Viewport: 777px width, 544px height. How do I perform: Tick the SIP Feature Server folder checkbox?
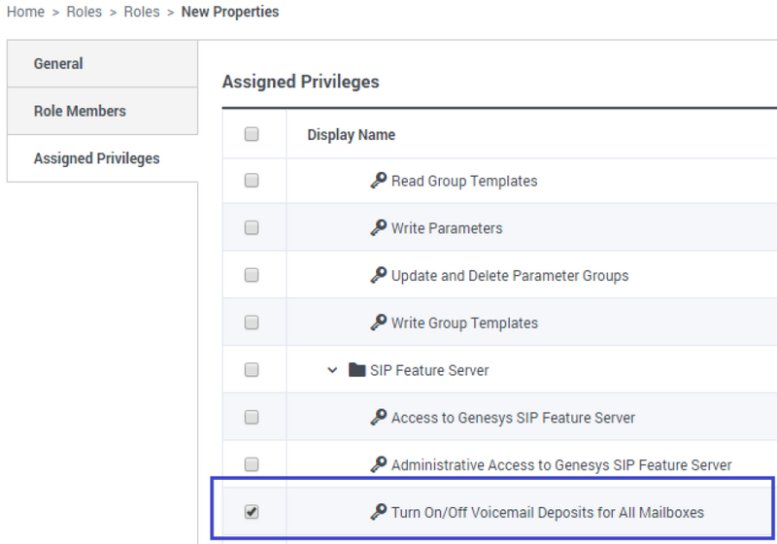coord(252,370)
